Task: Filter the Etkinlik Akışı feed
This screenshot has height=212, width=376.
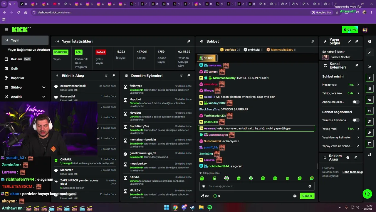Action: pos(106,76)
